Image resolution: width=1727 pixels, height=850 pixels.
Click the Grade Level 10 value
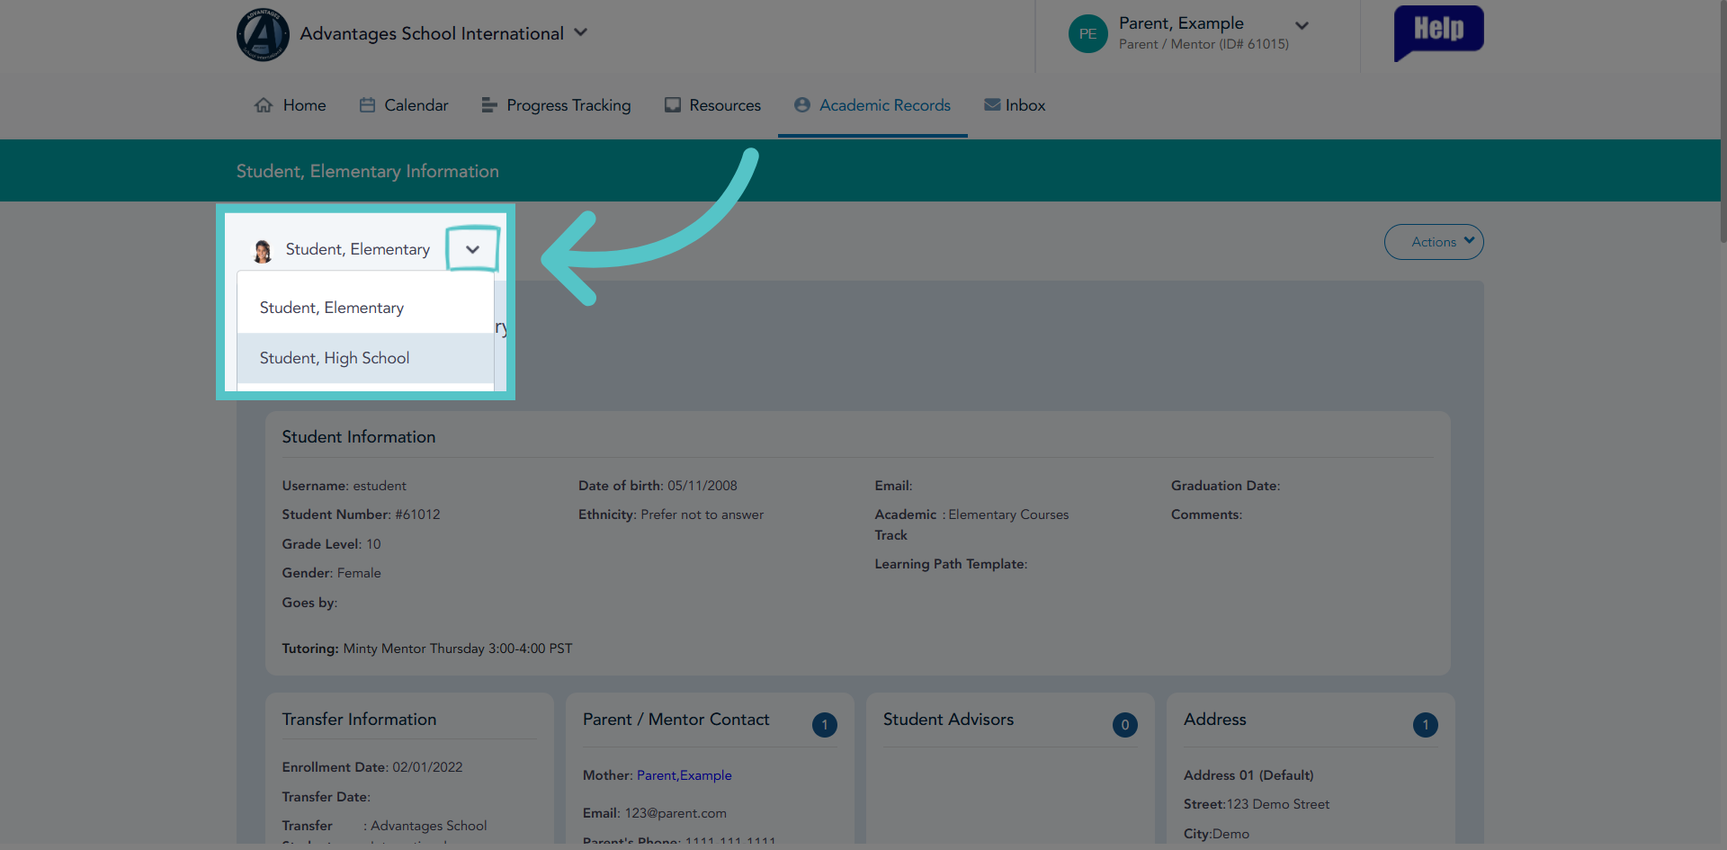[x=373, y=544]
